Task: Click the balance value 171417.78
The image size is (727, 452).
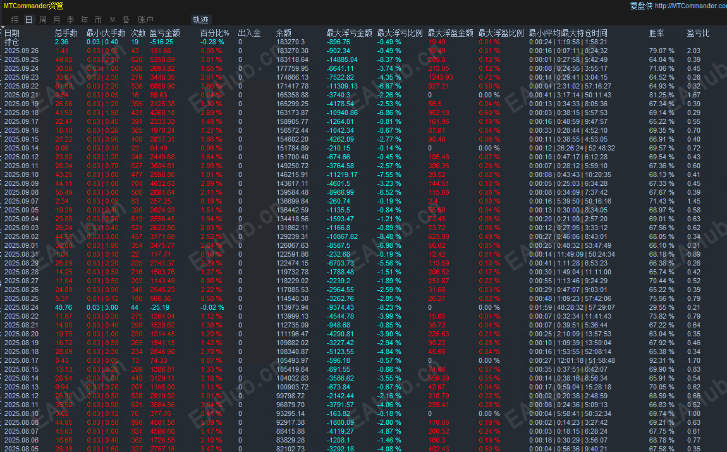Action: [x=292, y=86]
